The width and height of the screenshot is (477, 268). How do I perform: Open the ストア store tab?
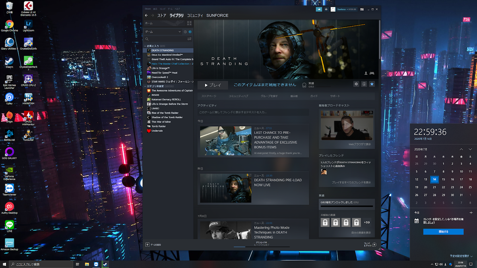[x=162, y=15]
